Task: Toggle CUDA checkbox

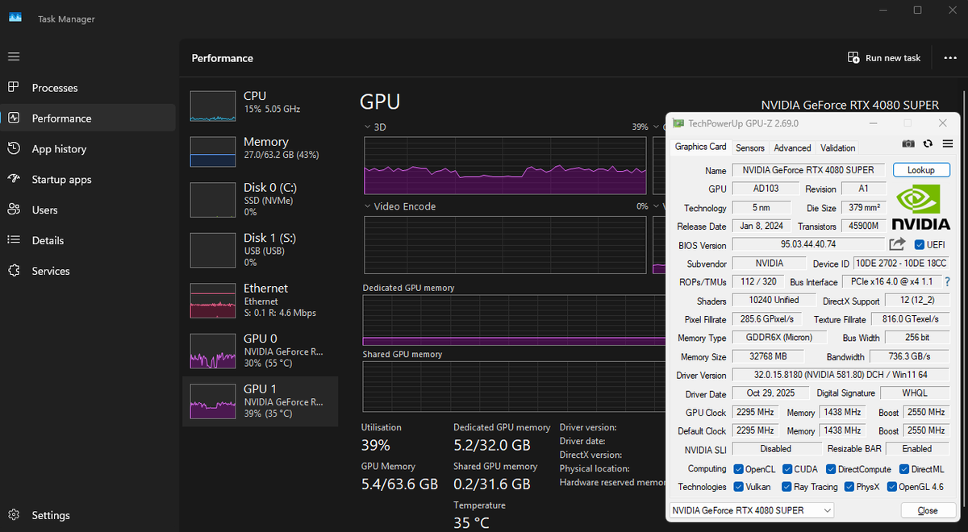Action: coord(786,469)
